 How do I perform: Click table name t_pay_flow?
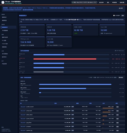pos(29,123)
